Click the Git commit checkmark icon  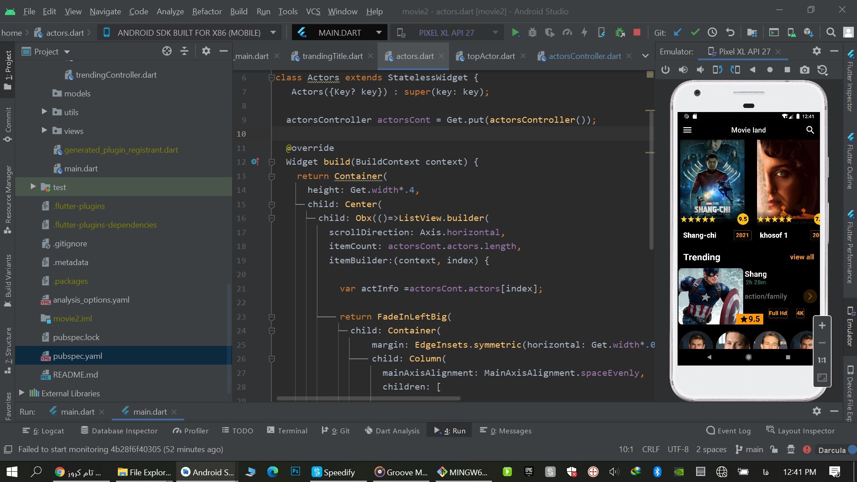click(x=695, y=33)
